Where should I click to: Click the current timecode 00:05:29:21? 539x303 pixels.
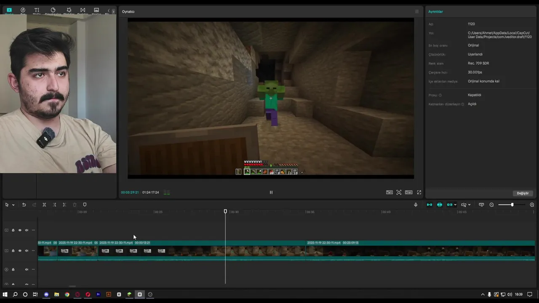point(130,192)
